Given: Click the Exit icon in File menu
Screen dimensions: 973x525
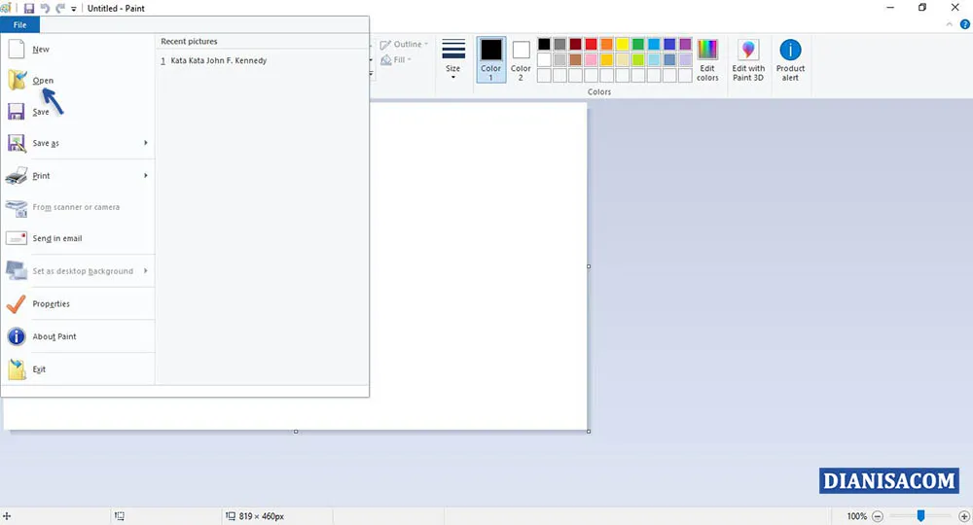Looking at the screenshot, I should 17,369.
